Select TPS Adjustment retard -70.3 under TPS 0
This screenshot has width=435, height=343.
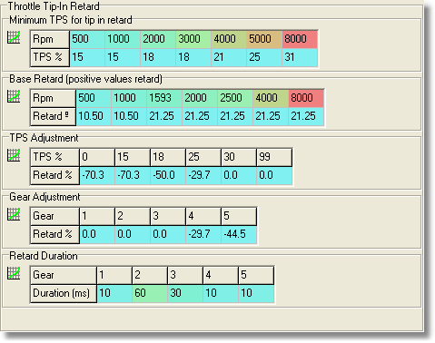[97, 175]
